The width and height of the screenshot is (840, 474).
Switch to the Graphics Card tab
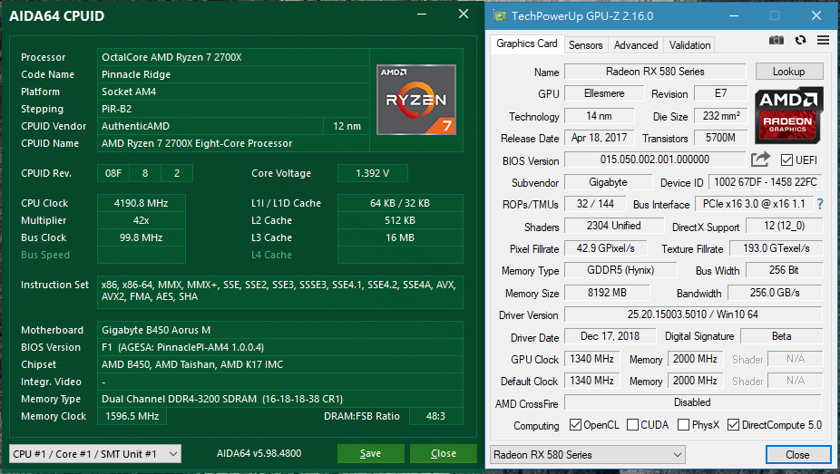tap(527, 44)
